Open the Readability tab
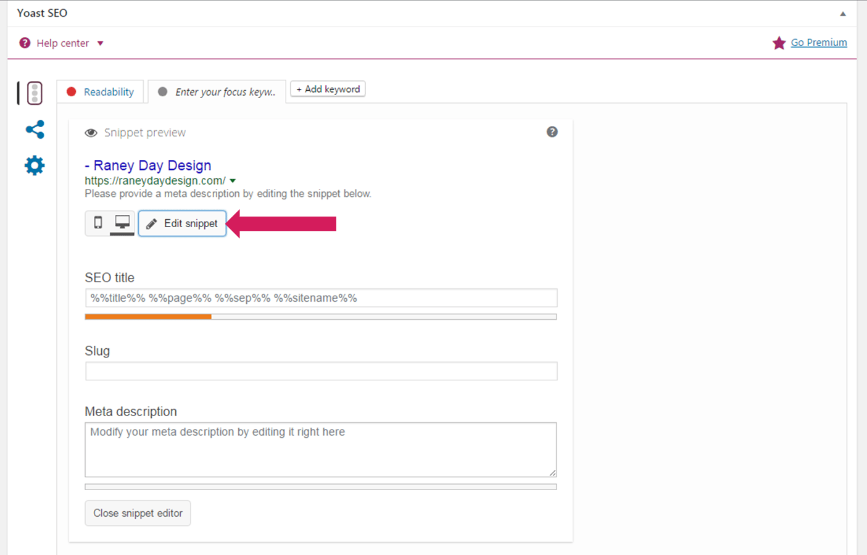 101,92
